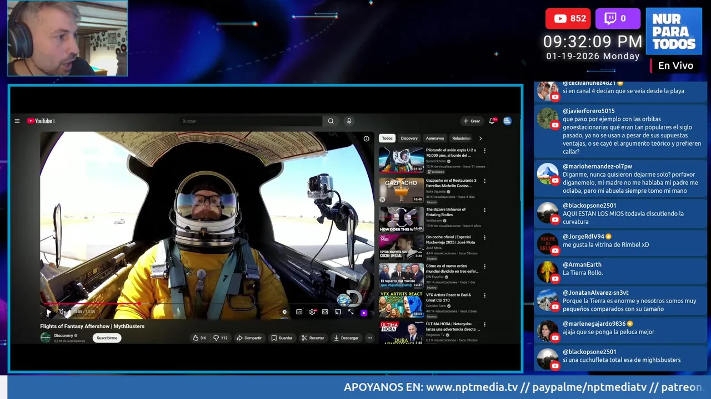Open the Discovery channel name link

[64, 335]
